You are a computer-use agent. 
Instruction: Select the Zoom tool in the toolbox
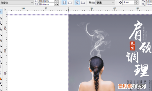click(x=1, y=29)
